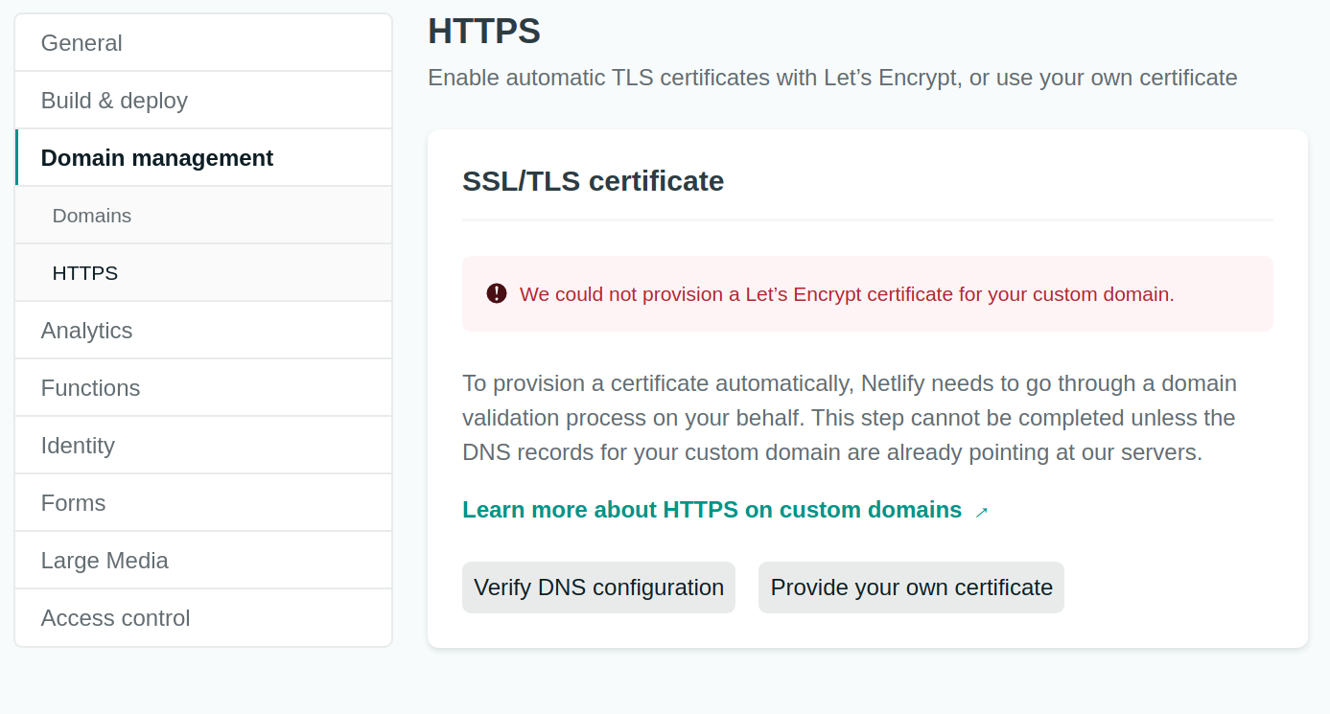Click the SSL/TLS certificate card heading
1330x714 pixels.
pos(593,181)
